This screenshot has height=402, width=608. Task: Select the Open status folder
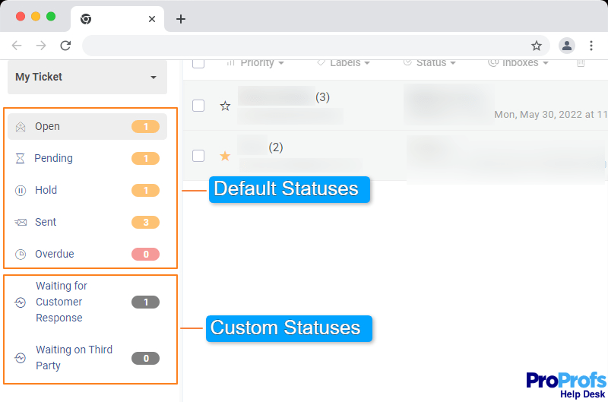[87, 126]
